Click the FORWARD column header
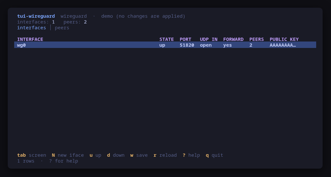The image size is (331, 177). [x=233, y=39]
